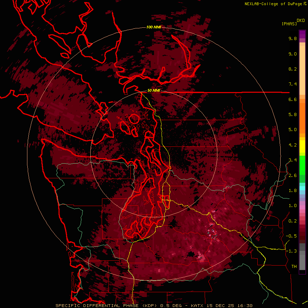Screen dimensions: 308x308
Task: Click the 0.2 scale value
Action: (293, 221)
